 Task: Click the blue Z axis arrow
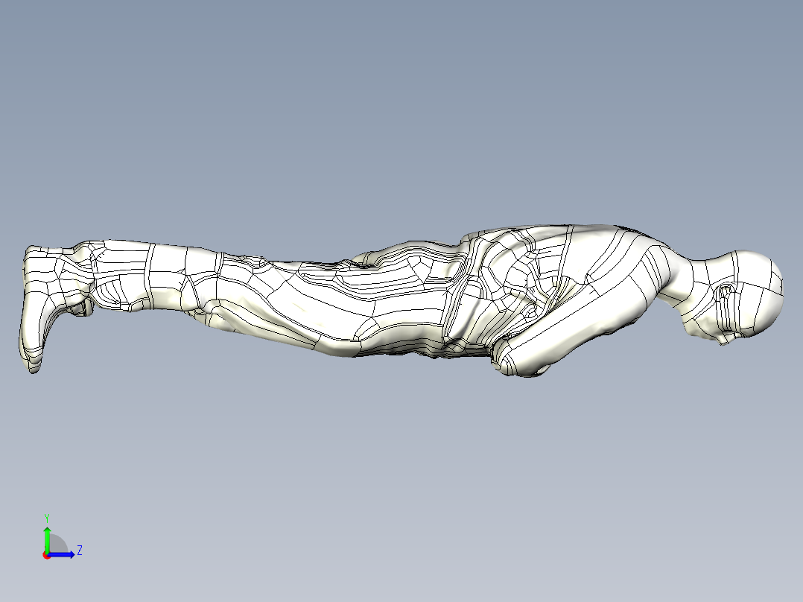[x=61, y=554]
